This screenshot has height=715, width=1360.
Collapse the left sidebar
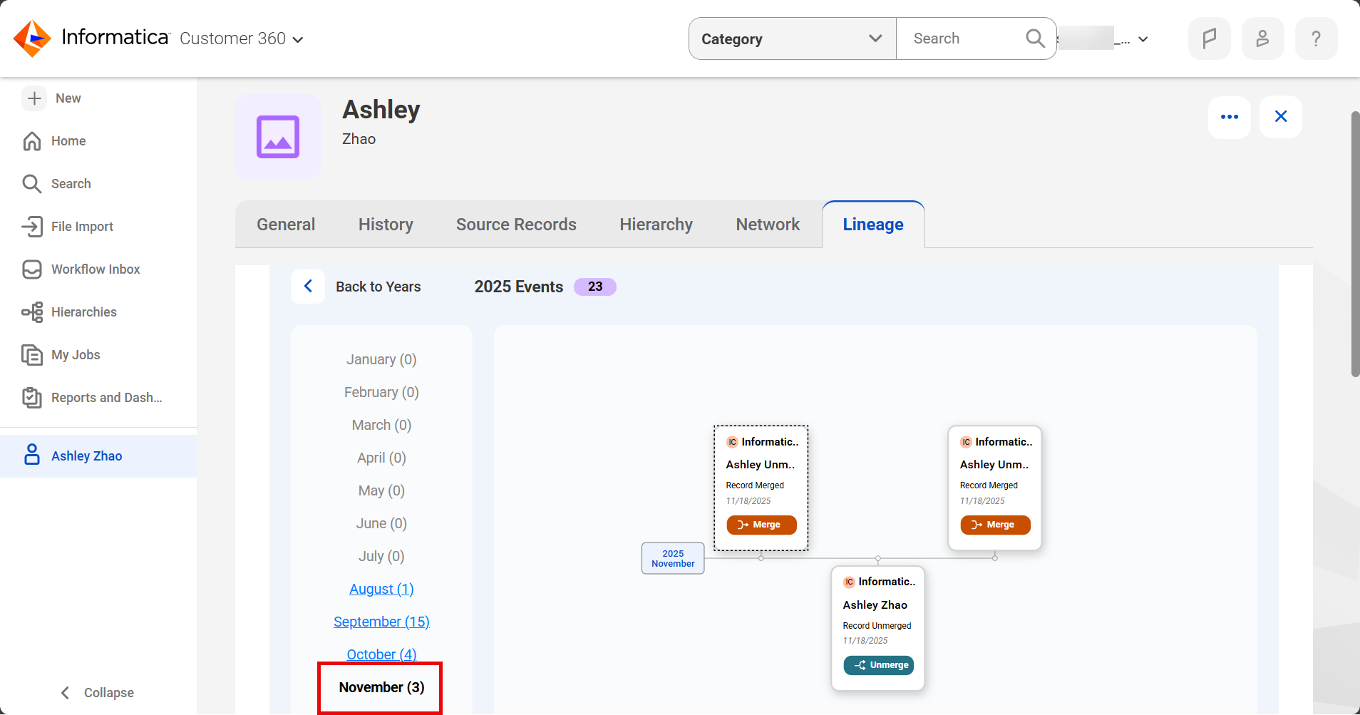pos(98,692)
